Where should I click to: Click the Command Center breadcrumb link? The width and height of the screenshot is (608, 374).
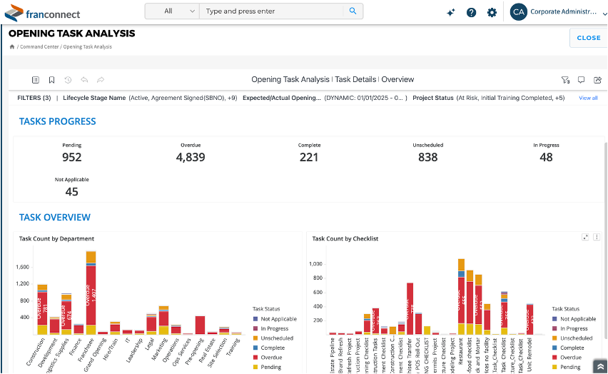[39, 47]
